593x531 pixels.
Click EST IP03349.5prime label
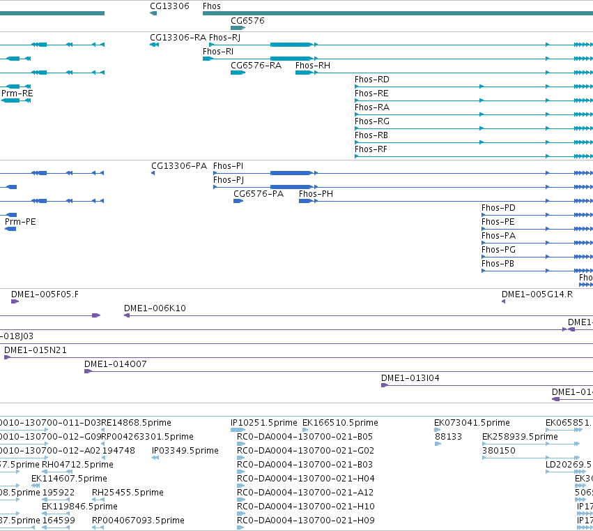(x=185, y=451)
